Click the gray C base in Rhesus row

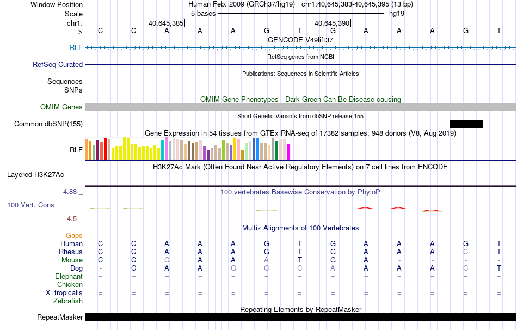point(465,252)
